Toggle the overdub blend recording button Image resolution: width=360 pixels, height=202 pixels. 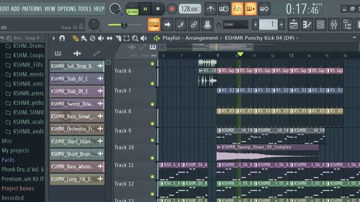[x=250, y=9]
